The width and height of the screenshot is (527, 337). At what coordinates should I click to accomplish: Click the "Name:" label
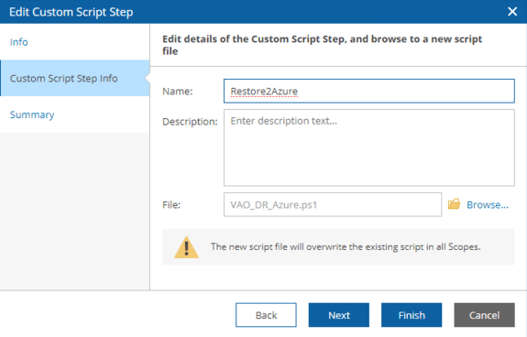click(x=178, y=92)
